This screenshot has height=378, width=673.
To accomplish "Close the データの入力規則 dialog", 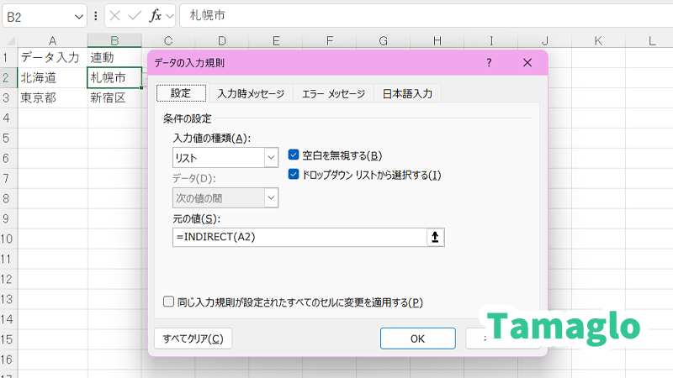I will tap(527, 63).
